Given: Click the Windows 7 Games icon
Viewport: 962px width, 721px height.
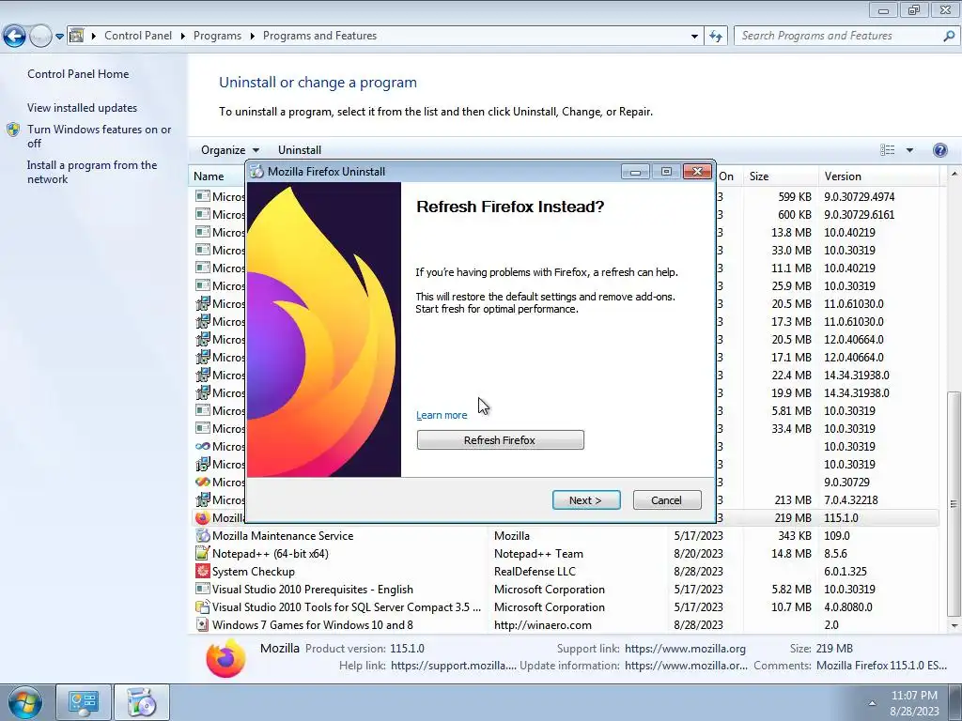Looking at the screenshot, I should (x=203, y=624).
